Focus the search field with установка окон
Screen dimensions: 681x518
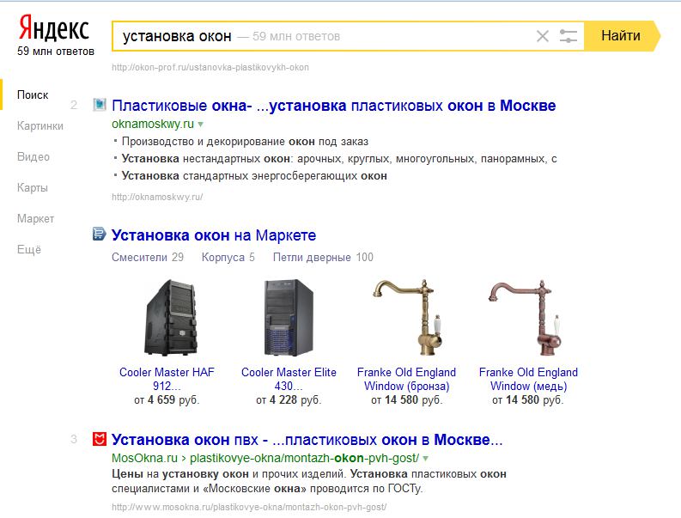click(321, 36)
